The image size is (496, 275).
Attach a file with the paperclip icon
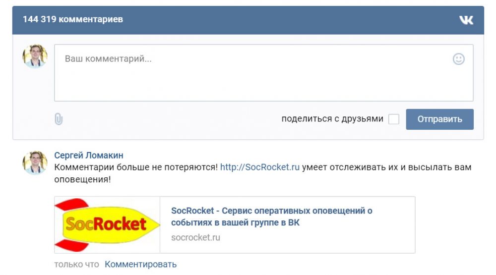point(59,119)
